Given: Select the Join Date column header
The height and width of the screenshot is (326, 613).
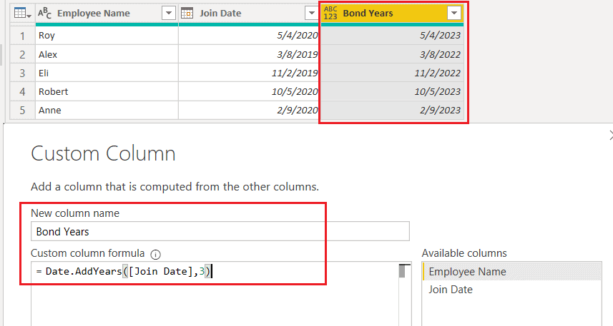Looking at the screenshot, I should [x=250, y=14].
